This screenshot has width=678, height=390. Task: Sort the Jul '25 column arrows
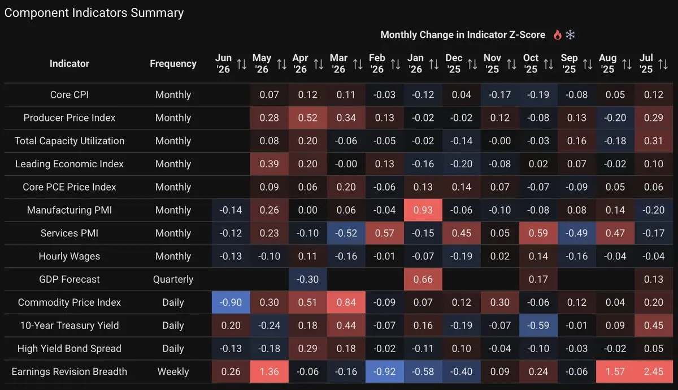coord(664,64)
